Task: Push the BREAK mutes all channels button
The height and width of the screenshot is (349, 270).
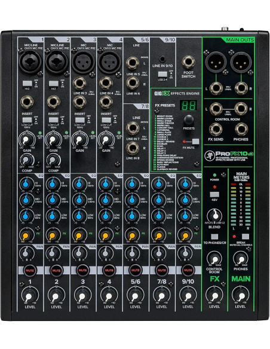Action: pos(246,237)
